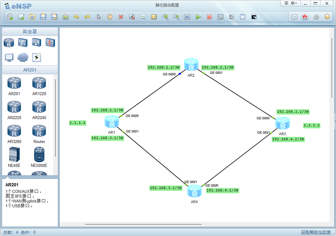Select the WLAN category icon
Image resolution: width=336 pixels, height=236 pixels.
[37, 42]
